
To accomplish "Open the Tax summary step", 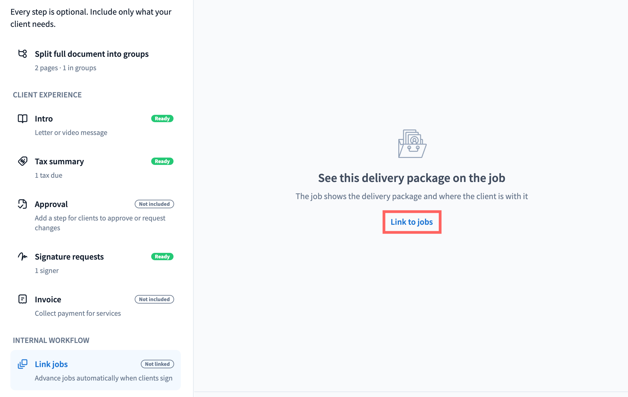I will pyautogui.click(x=96, y=168).
